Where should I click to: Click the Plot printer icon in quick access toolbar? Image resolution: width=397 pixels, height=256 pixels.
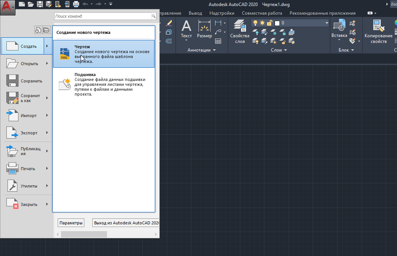[x=76, y=4]
